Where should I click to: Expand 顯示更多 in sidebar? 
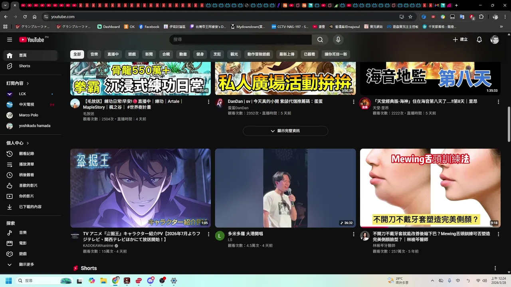[31, 264]
